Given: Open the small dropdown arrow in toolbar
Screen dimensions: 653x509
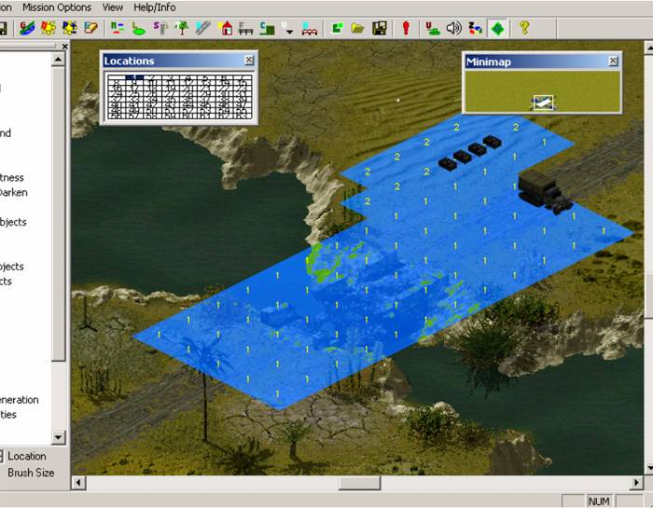Looking at the screenshot, I should (x=290, y=30).
